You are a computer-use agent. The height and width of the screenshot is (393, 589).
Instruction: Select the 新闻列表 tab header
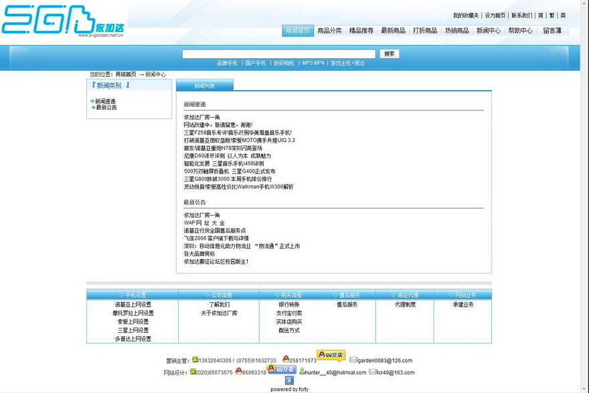click(x=205, y=86)
